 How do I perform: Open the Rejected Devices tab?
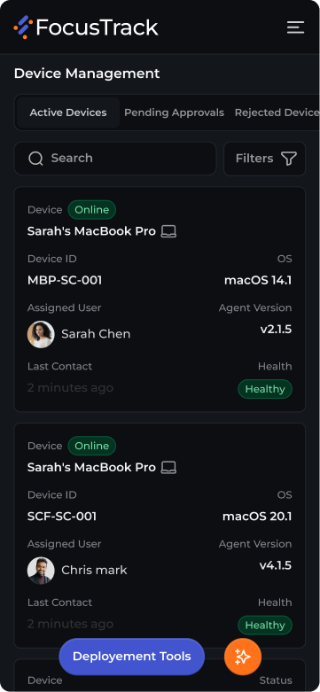(x=277, y=113)
